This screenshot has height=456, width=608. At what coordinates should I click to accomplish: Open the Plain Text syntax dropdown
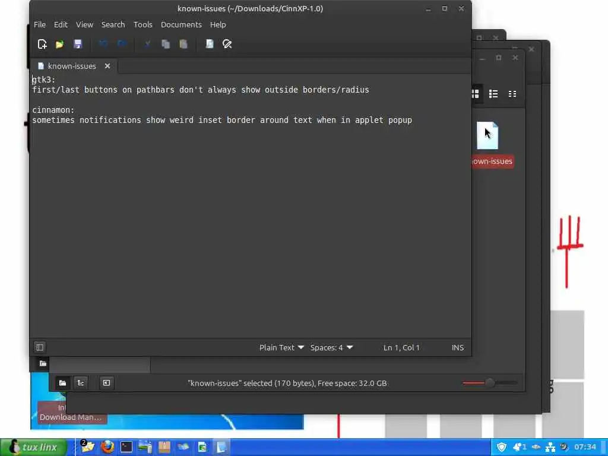tap(281, 347)
